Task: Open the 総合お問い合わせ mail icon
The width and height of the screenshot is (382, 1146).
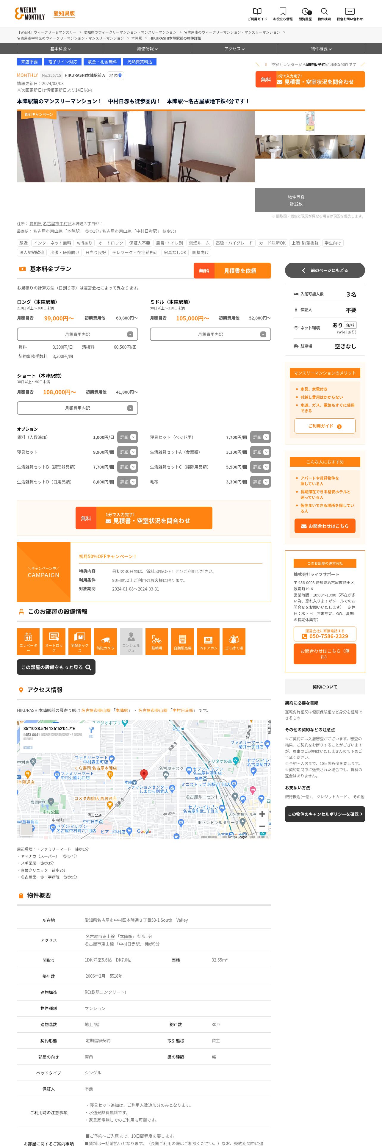Action: pos(350,14)
